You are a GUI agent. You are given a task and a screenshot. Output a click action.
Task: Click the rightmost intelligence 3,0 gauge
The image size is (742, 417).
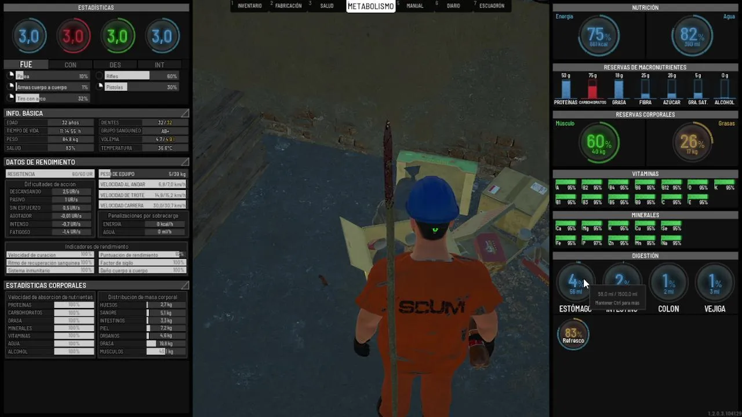pyautogui.click(x=162, y=36)
